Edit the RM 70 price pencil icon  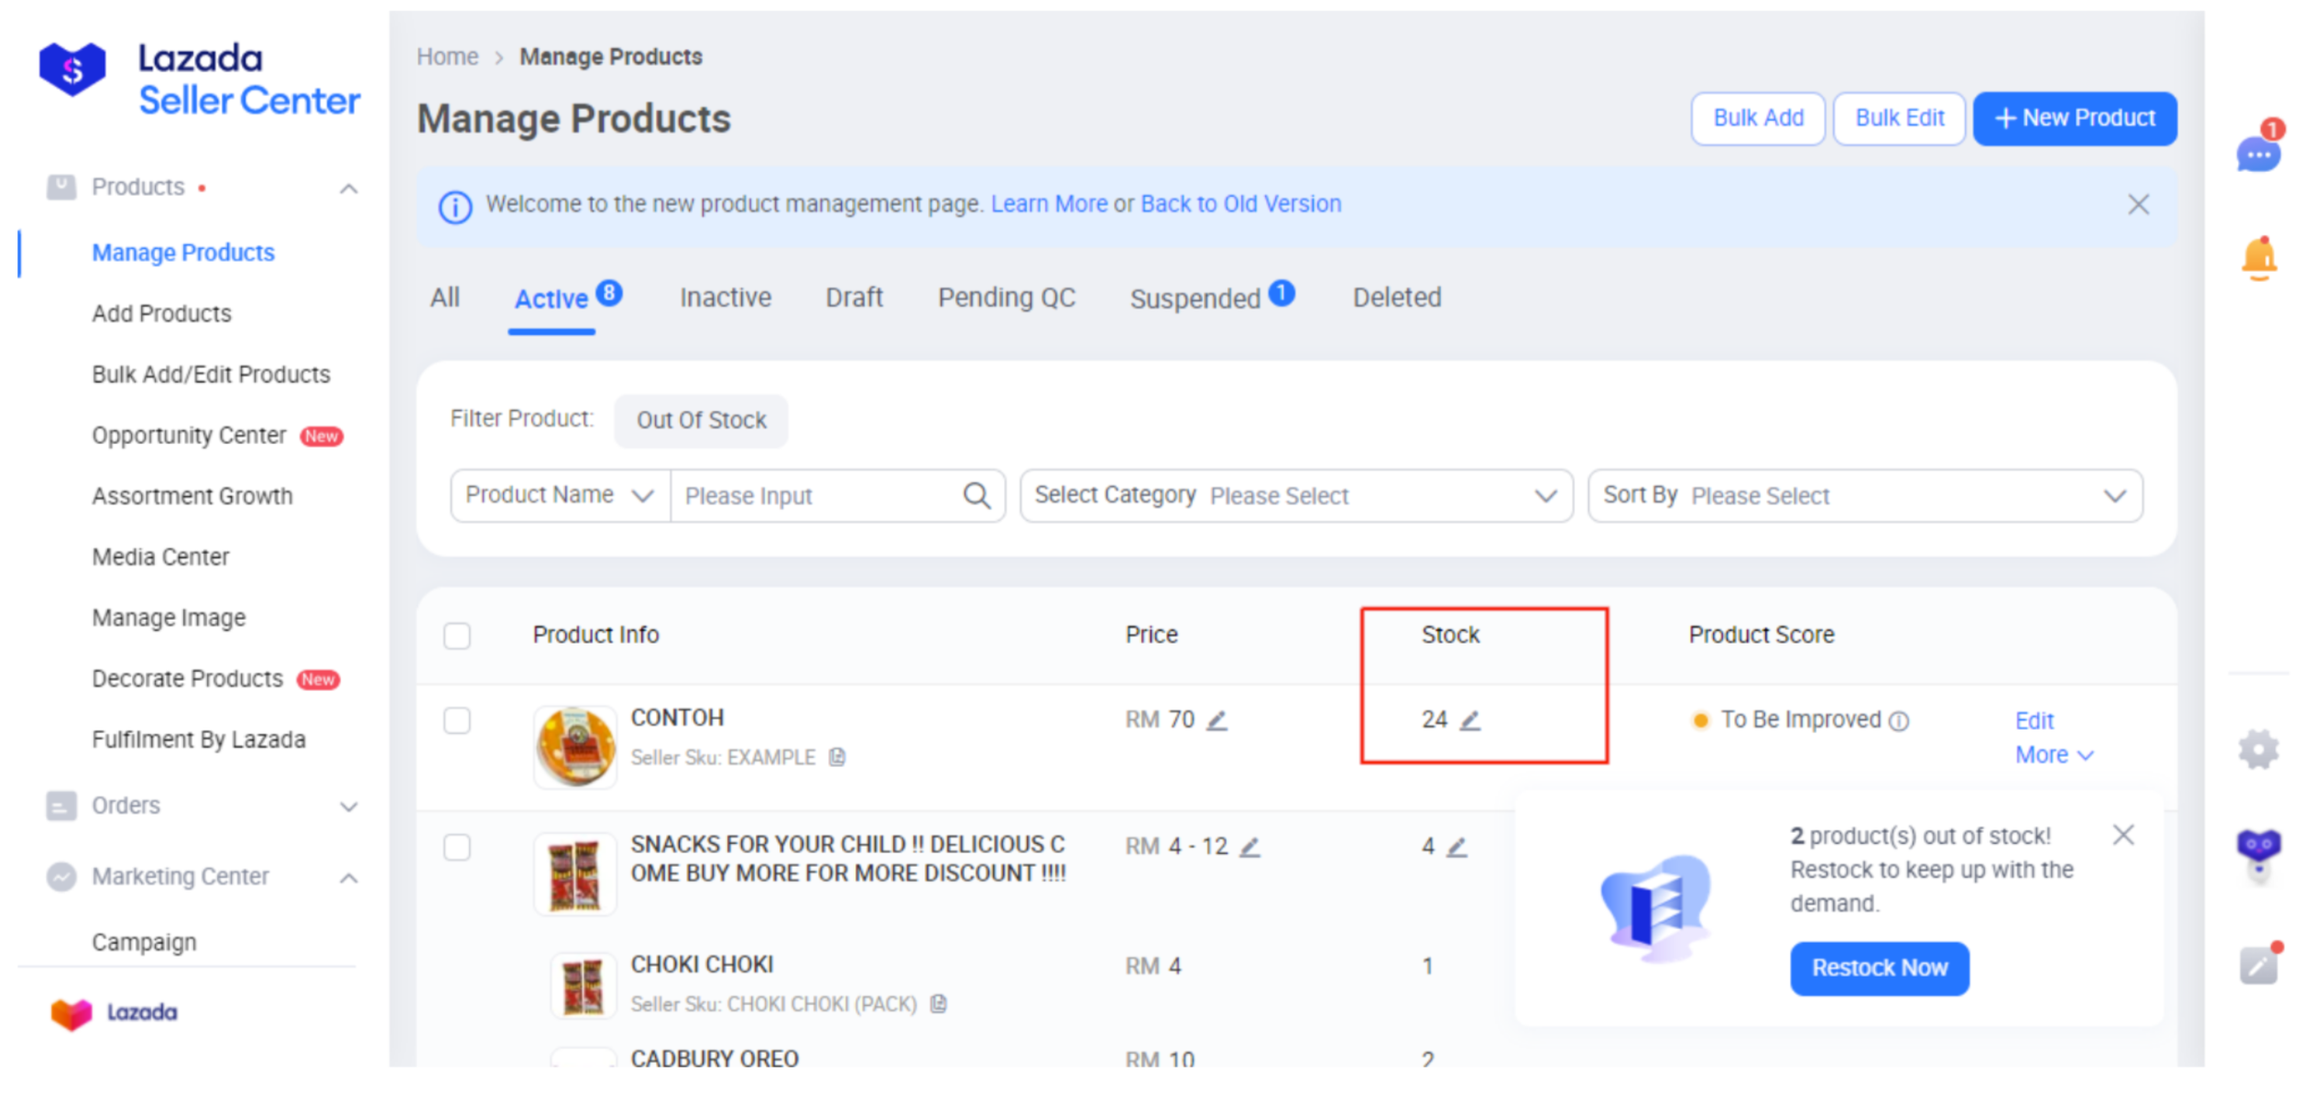point(1216,721)
